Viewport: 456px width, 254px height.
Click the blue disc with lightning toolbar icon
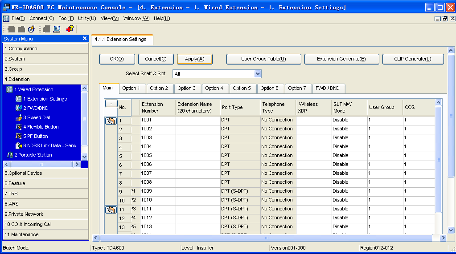click(31, 29)
